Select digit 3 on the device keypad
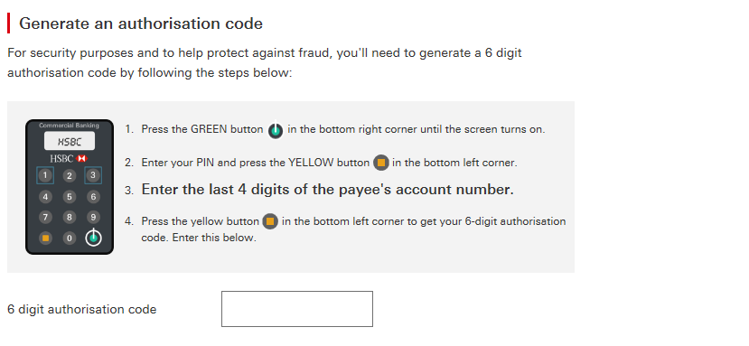This screenshot has height=346, width=749. 93,175
